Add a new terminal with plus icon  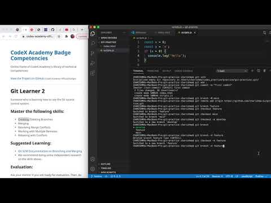252,71
